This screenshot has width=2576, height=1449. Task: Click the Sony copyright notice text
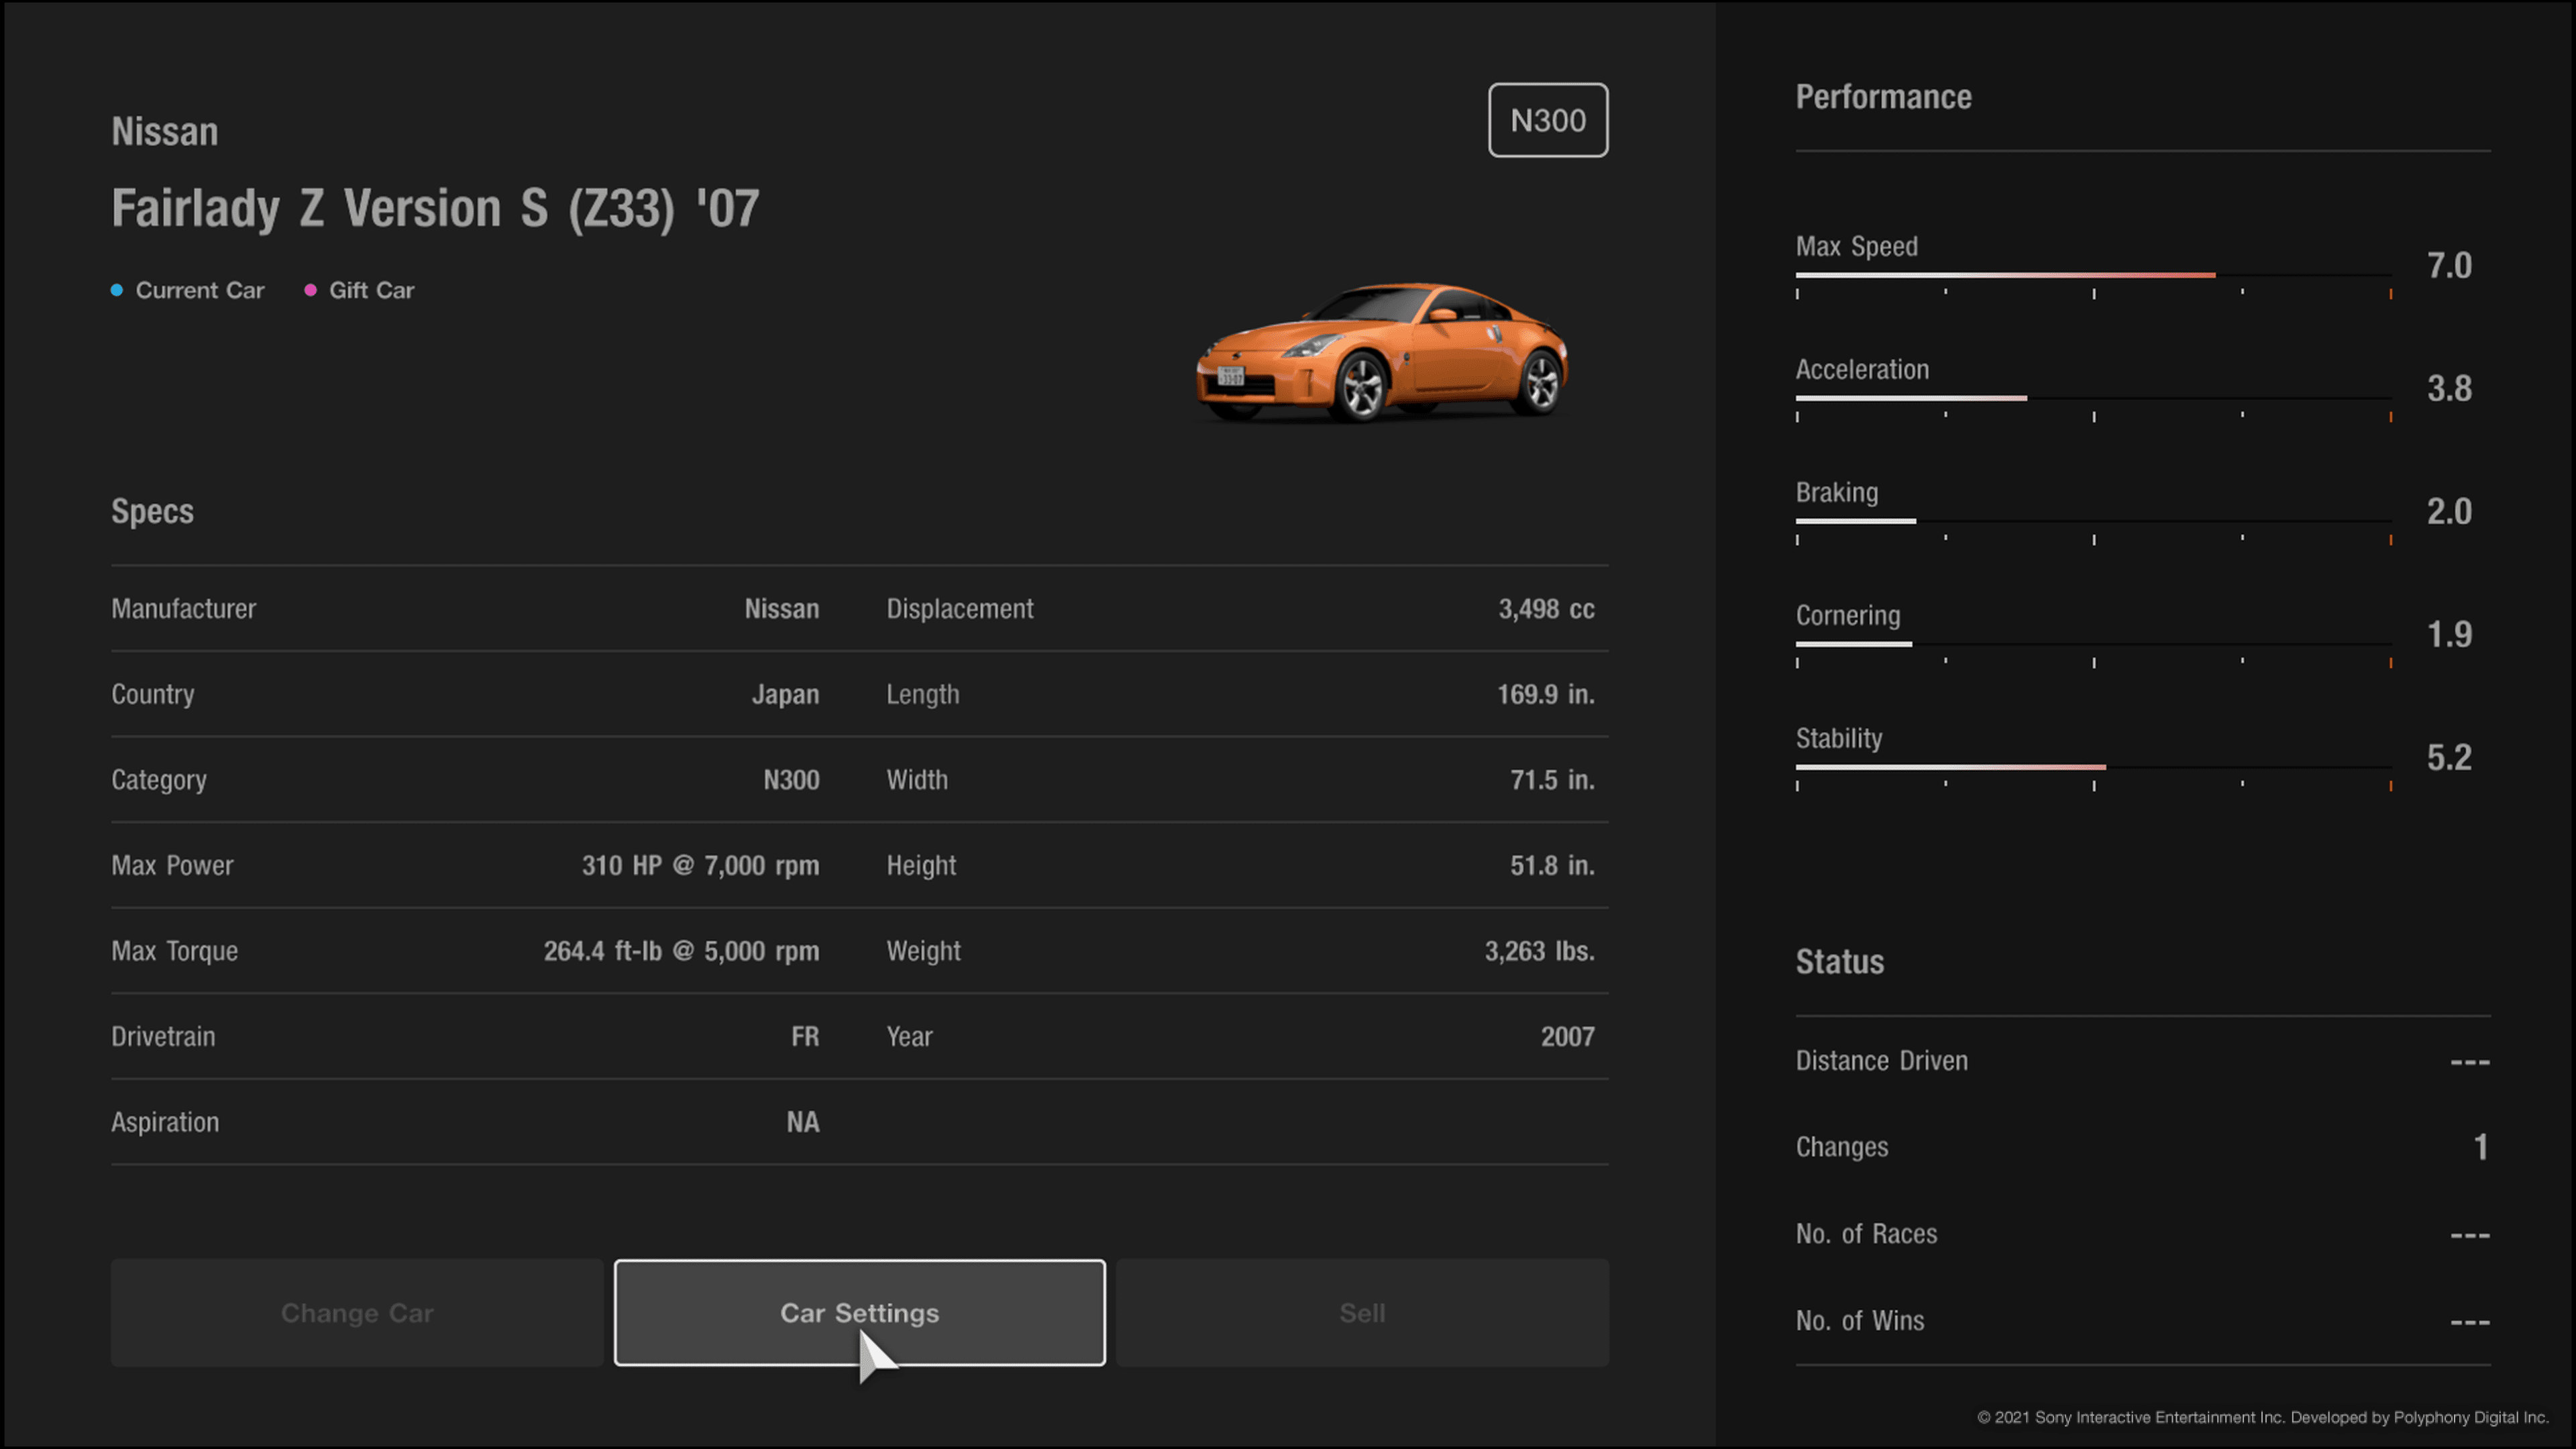[2262, 1417]
